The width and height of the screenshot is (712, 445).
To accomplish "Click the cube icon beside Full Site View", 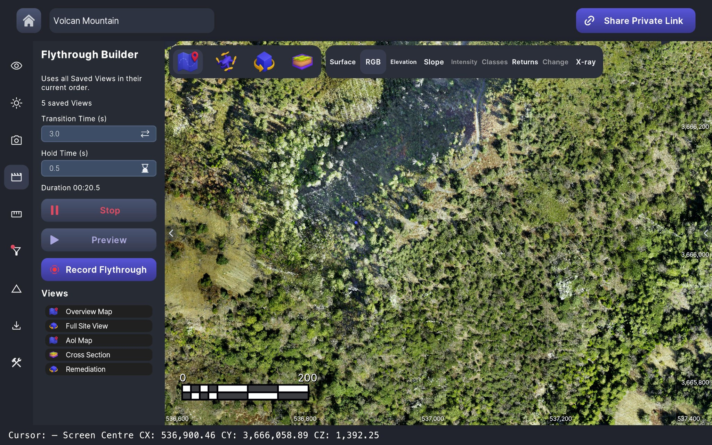I will [54, 326].
